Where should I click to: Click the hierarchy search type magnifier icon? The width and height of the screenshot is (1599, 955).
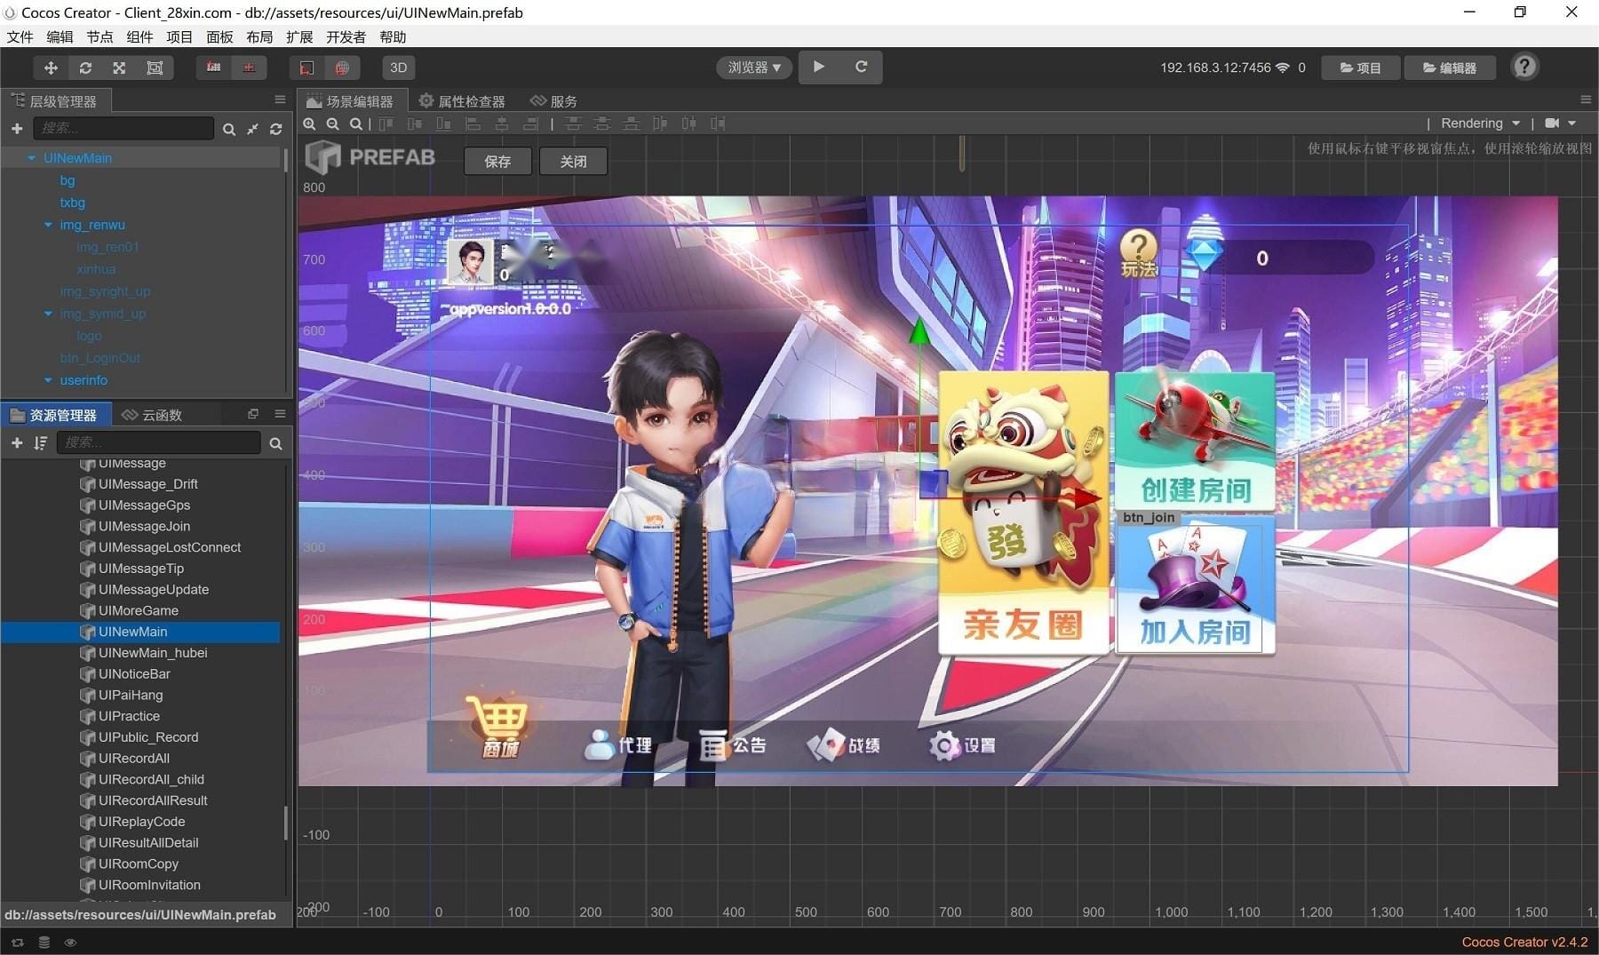tap(229, 129)
